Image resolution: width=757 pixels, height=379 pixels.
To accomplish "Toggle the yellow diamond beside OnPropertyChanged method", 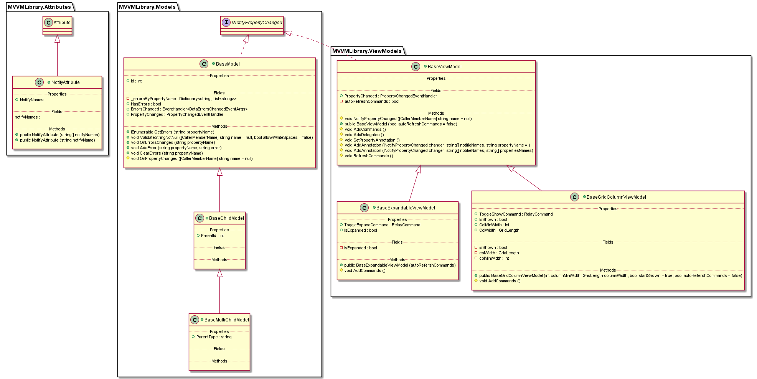I will click(x=128, y=158).
